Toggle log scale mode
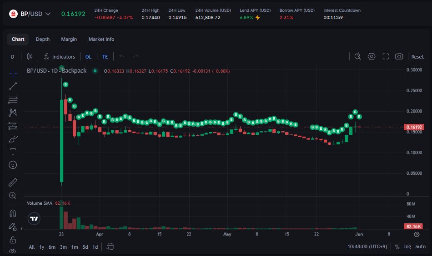 [407, 246]
